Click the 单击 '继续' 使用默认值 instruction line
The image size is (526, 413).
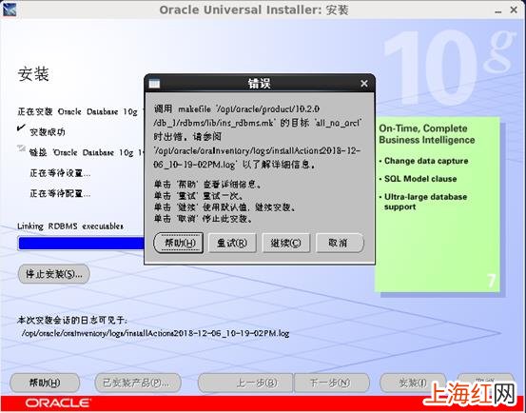(x=225, y=207)
